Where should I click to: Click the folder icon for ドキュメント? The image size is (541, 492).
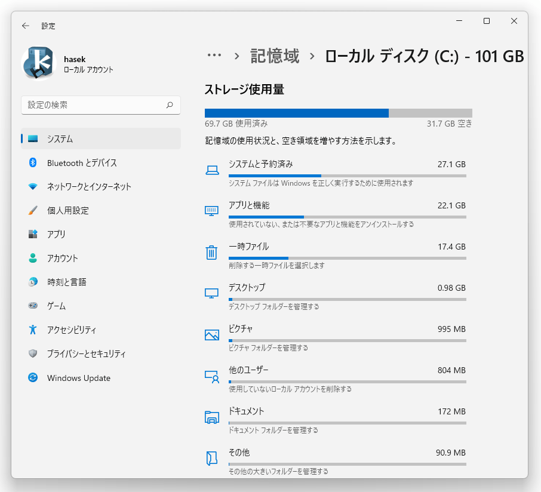pos(212,417)
